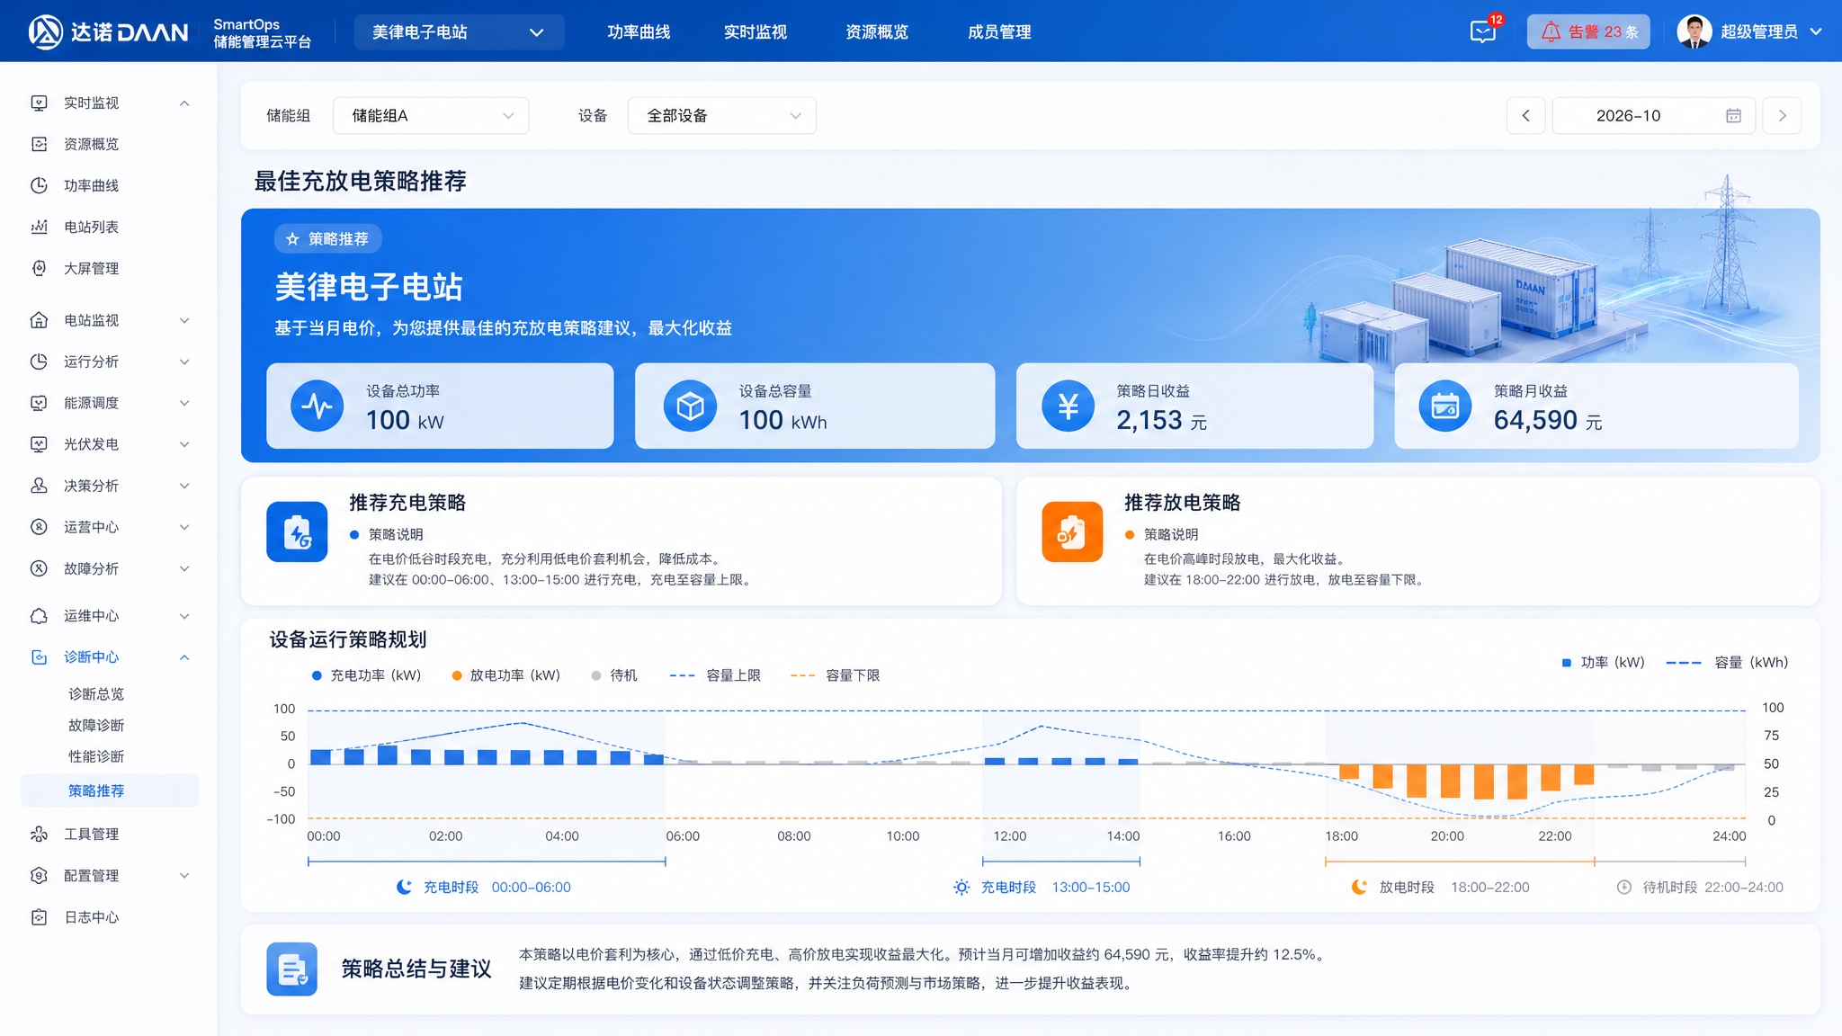
Task: Switch to 成员管理 top tab
Action: pos(999,31)
